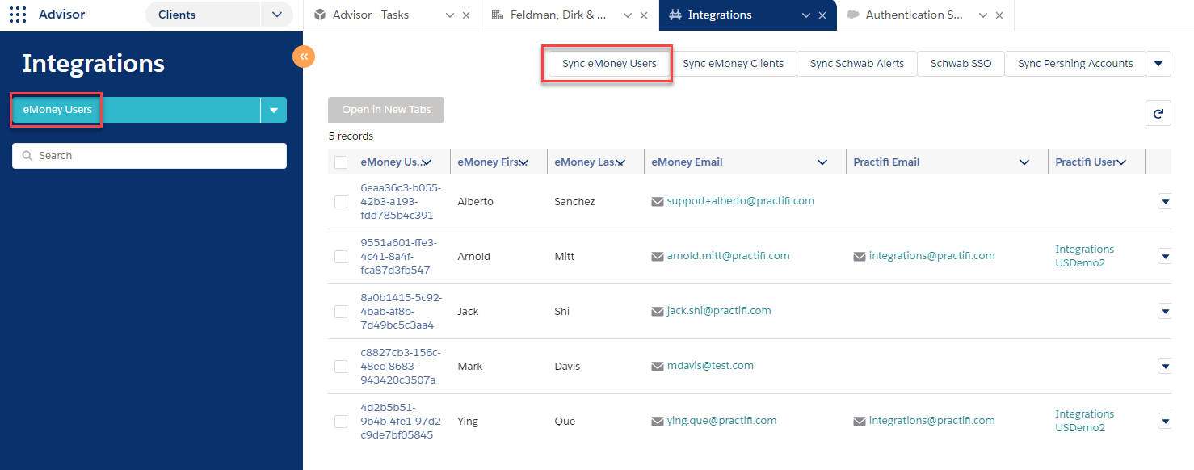Open row actions for Ying Que
The width and height of the screenshot is (1194, 470).
point(1165,421)
